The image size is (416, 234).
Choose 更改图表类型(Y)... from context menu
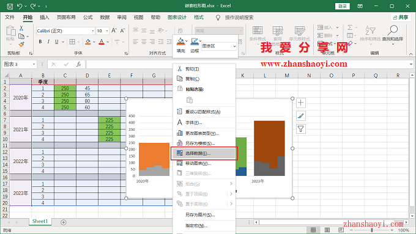(x=204, y=133)
